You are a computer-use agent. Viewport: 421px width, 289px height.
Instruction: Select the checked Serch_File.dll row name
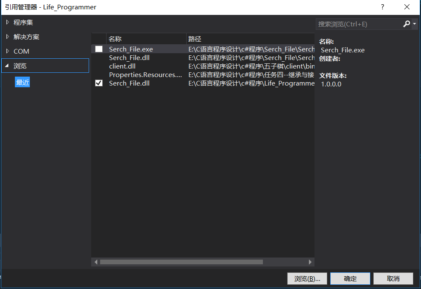pyautogui.click(x=129, y=83)
